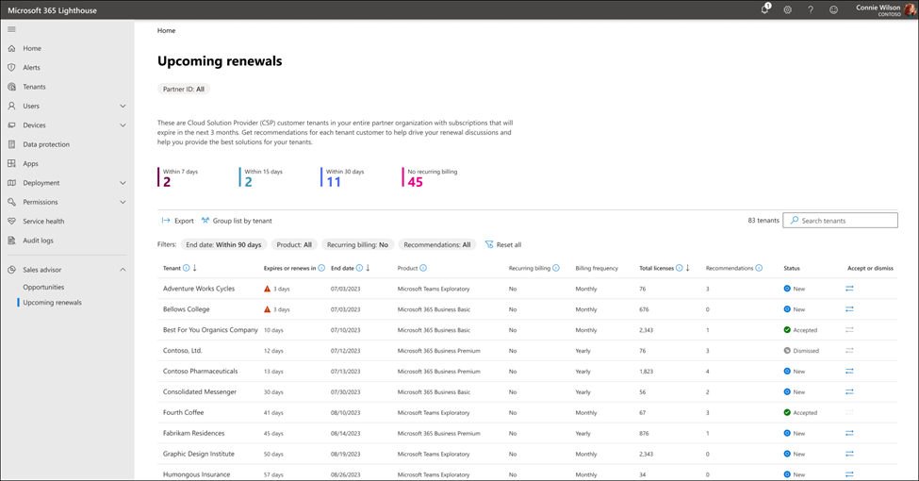The height and width of the screenshot is (481, 919).
Task: Go to Home in the sidebar
Action: 32,49
